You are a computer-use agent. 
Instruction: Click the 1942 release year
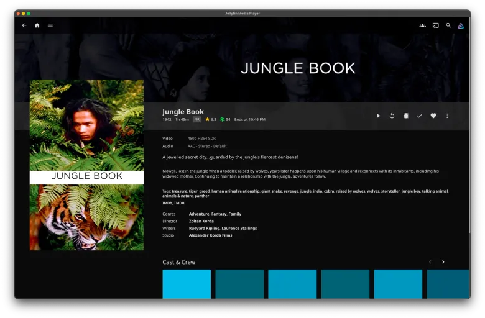(x=167, y=120)
